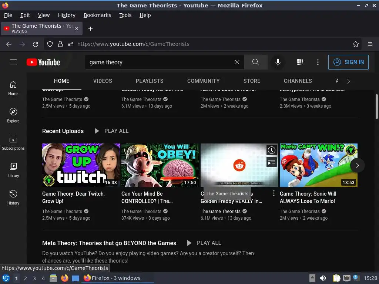Close The Game Theorists tab
The height and width of the screenshot is (284, 379).
tap(77, 28)
